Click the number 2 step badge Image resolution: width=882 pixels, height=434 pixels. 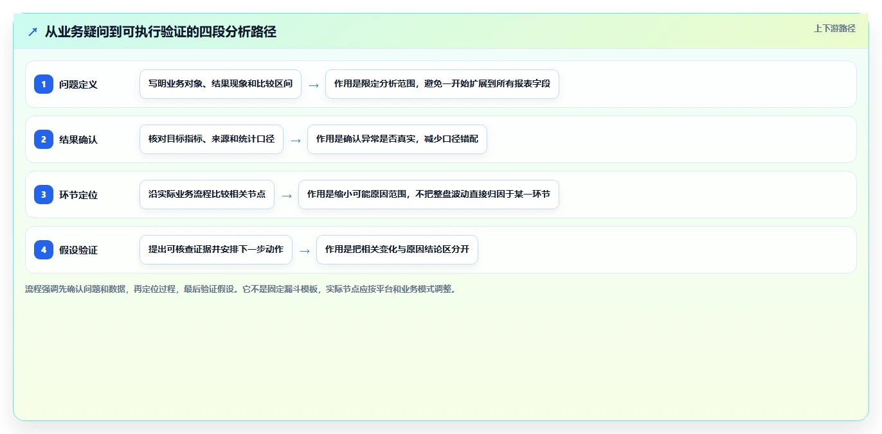tap(44, 139)
